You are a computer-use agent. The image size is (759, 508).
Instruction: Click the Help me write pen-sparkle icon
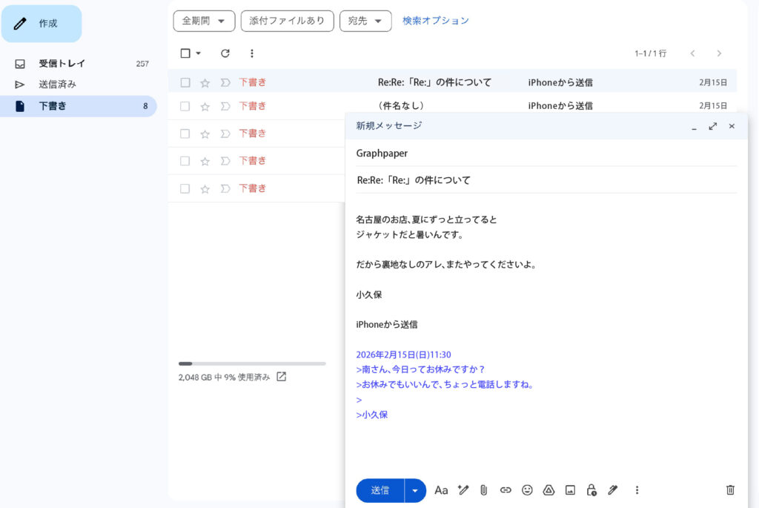click(x=463, y=490)
